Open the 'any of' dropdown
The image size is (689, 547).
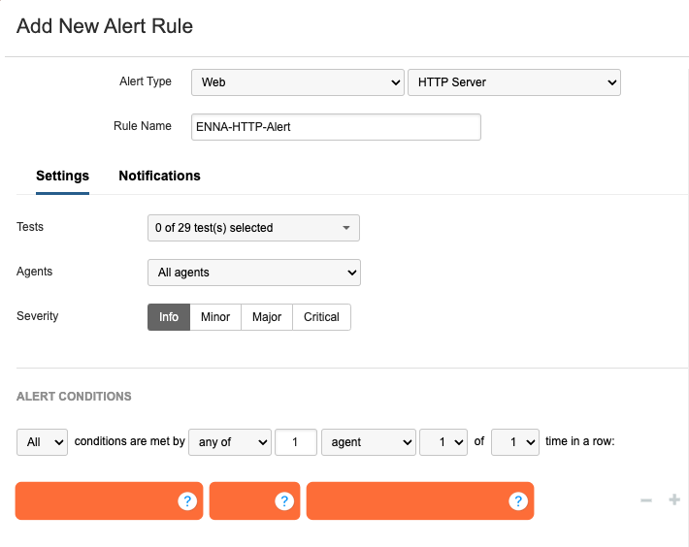tap(229, 442)
